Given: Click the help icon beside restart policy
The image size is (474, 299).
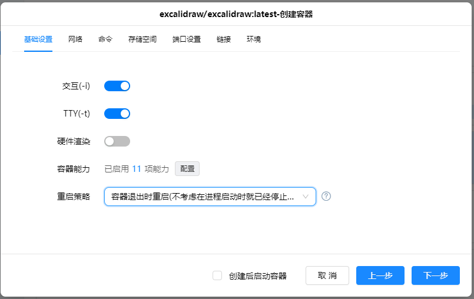Looking at the screenshot, I should pos(326,197).
